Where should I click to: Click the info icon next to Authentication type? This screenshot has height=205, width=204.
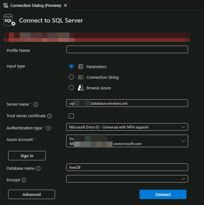[48, 128]
